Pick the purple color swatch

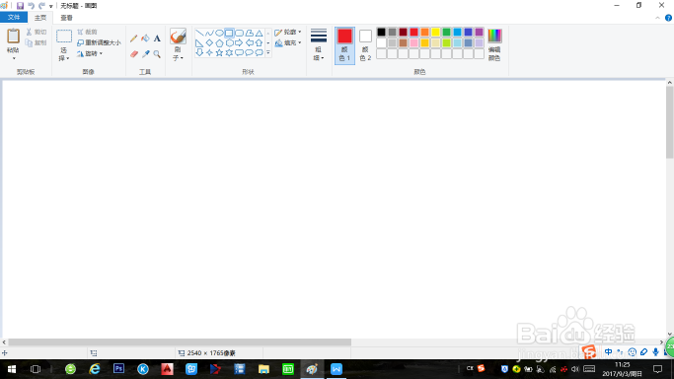pyautogui.click(x=479, y=33)
